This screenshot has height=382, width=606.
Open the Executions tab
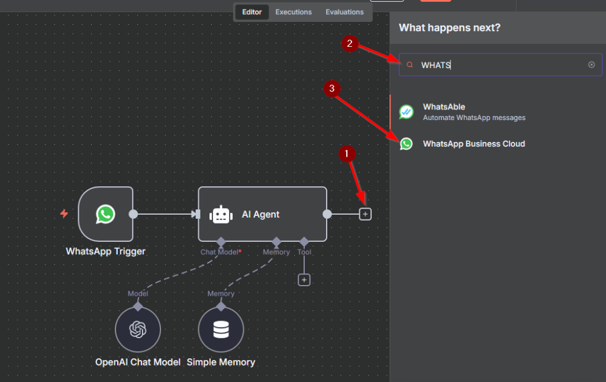pyautogui.click(x=294, y=12)
